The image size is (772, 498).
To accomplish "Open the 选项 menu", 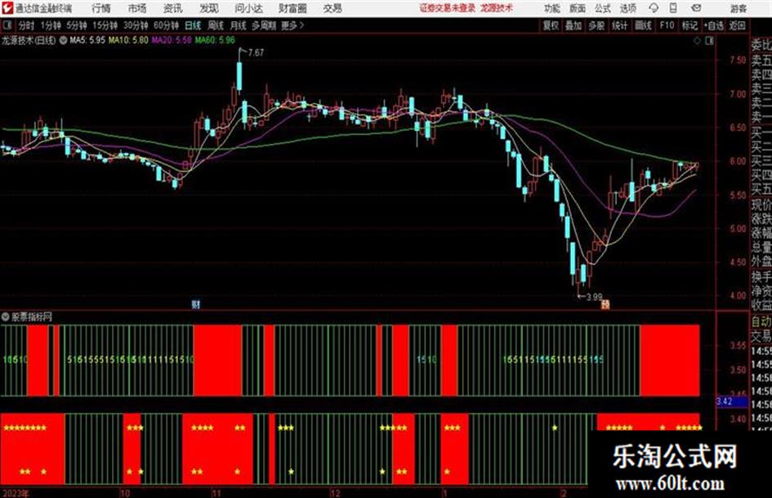I will point(628,8).
